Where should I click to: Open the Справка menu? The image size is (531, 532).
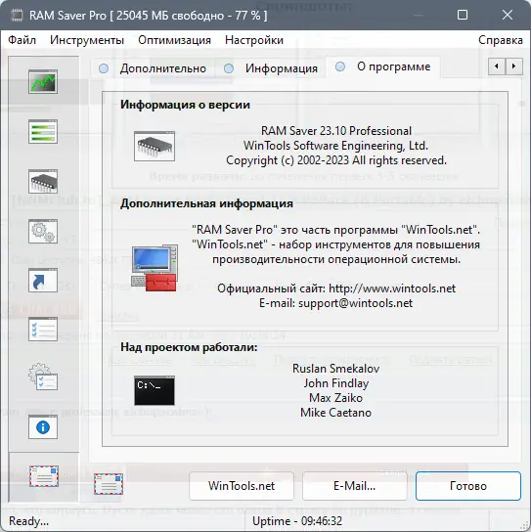pyautogui.click(x=501, y=40)
